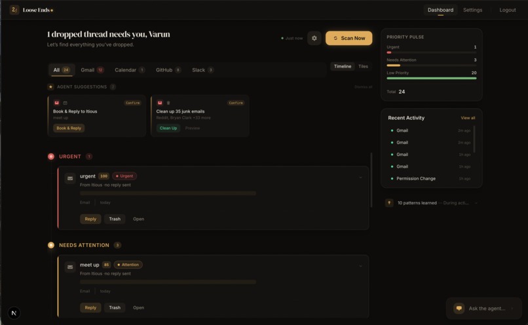Switch to Timeline view
Screen dimensions: 528x325
click(x=343, y=66)
